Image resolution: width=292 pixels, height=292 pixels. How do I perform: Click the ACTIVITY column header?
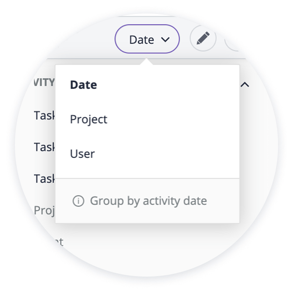tap(44, 82)
